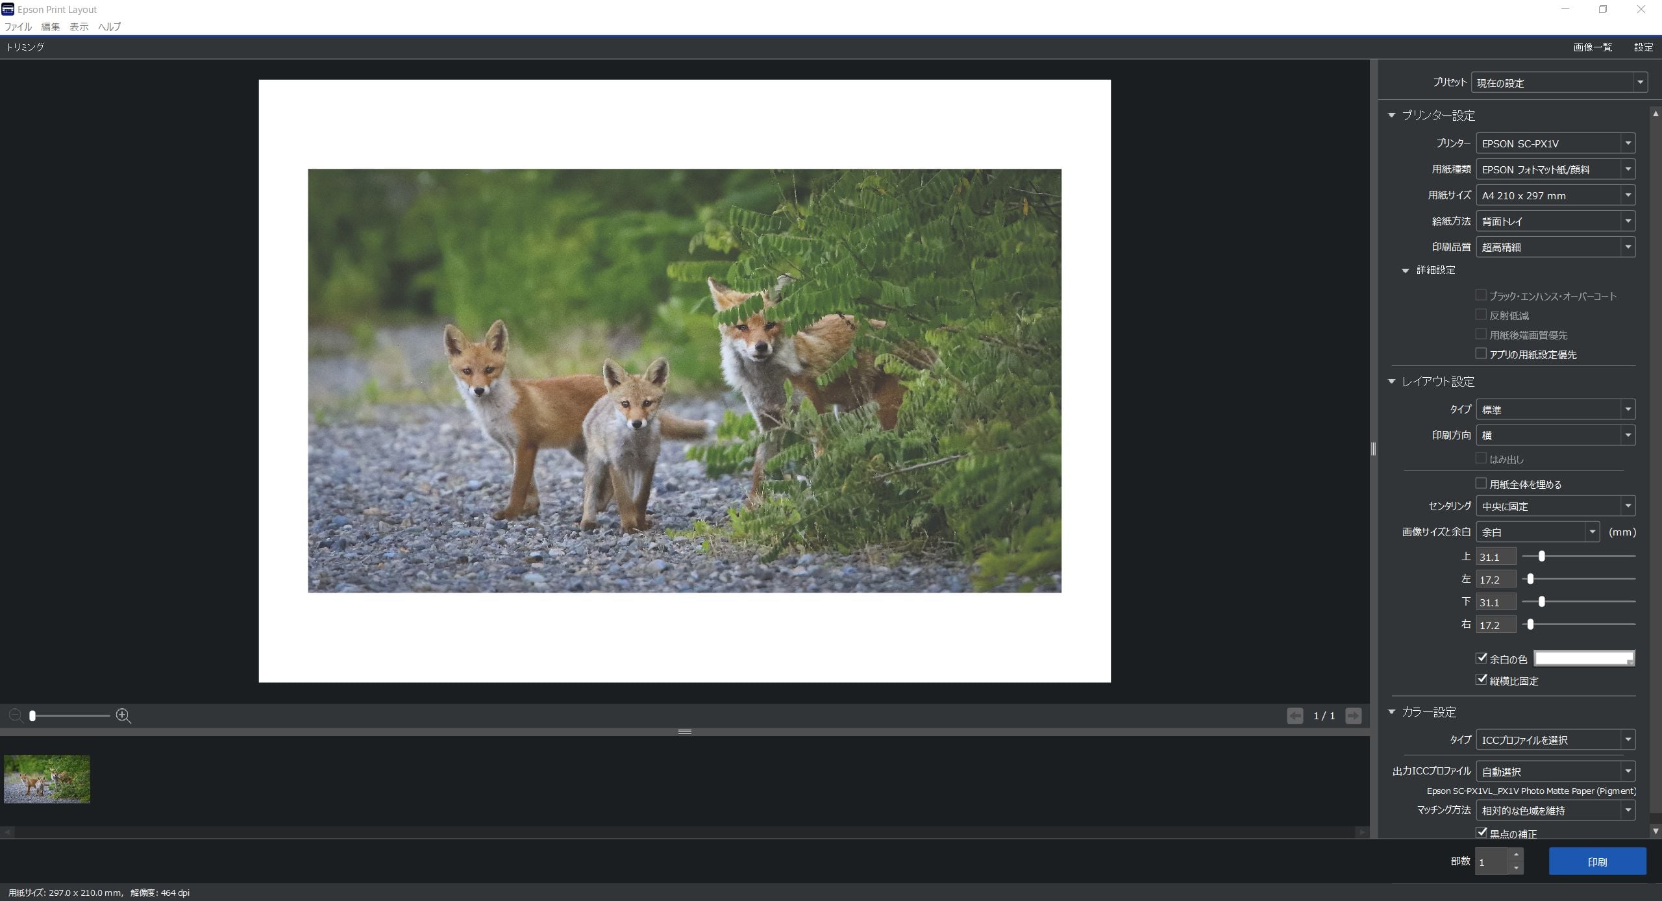Click the 部数 copies input field

tap(1491, 862)
